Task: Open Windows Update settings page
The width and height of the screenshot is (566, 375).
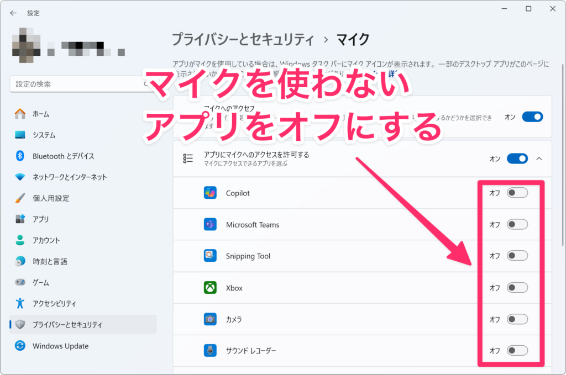Action: pos(83,346)
